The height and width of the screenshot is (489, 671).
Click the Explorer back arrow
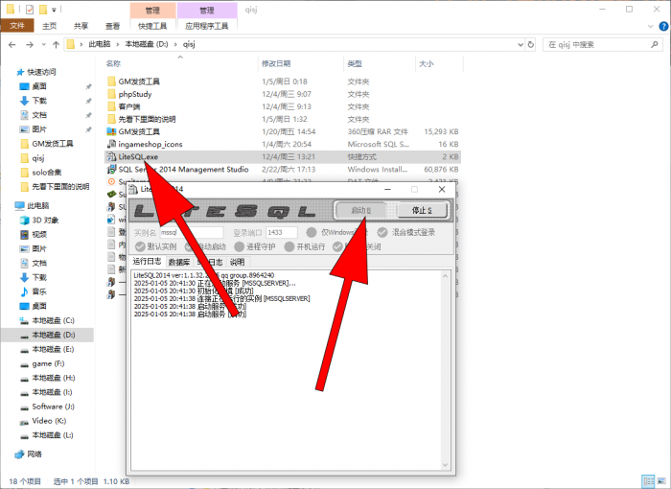(12, 44)
